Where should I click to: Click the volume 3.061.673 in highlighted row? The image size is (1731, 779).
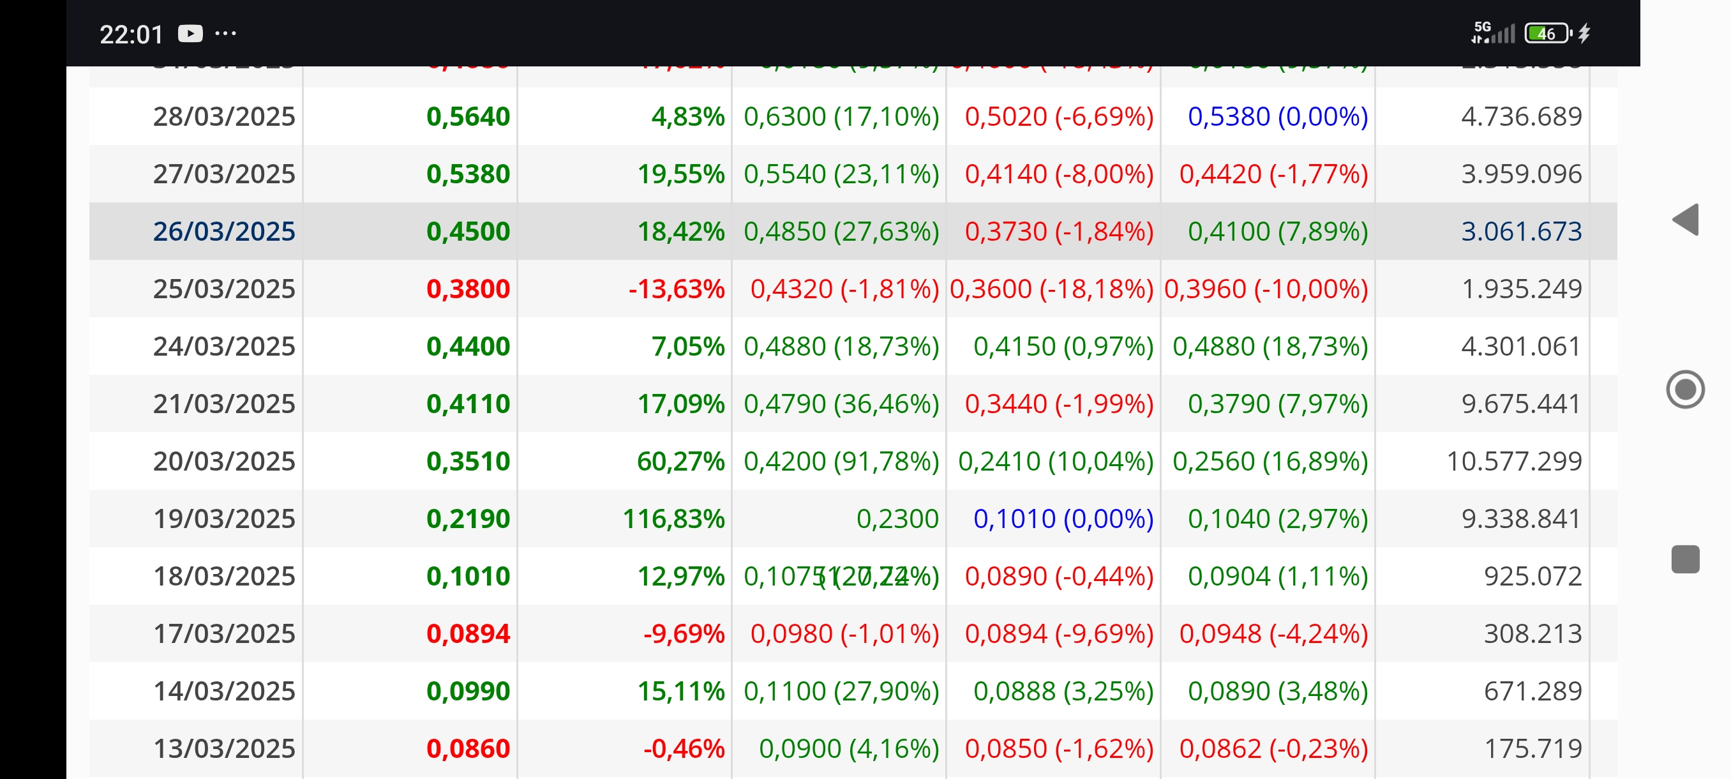pyautogui.click(x=1522, y=231)
